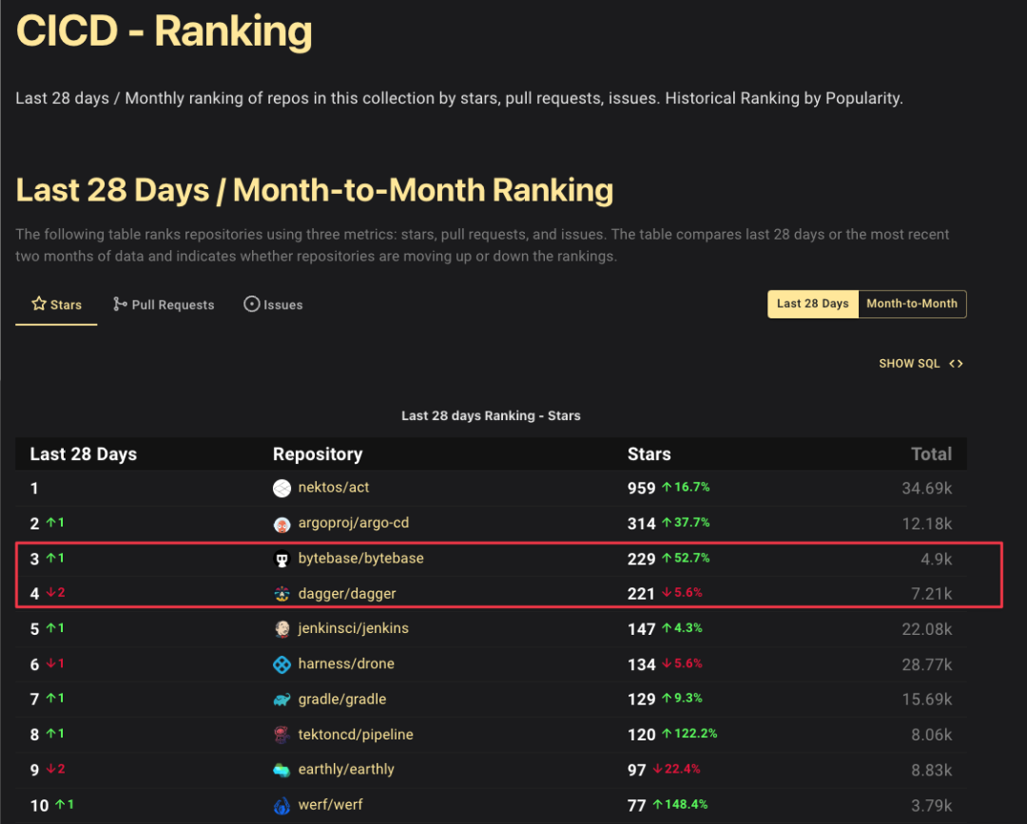Open the earthly/earthly repository link

tap(346, 770)
